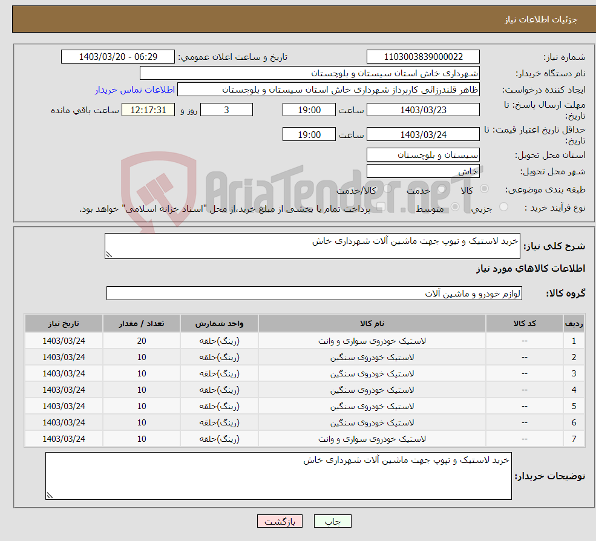The height and width of the screenshot is (541, 596).
Task: Click the delivery province field سیستان و بلوچستان
Action: pos(423,155)
